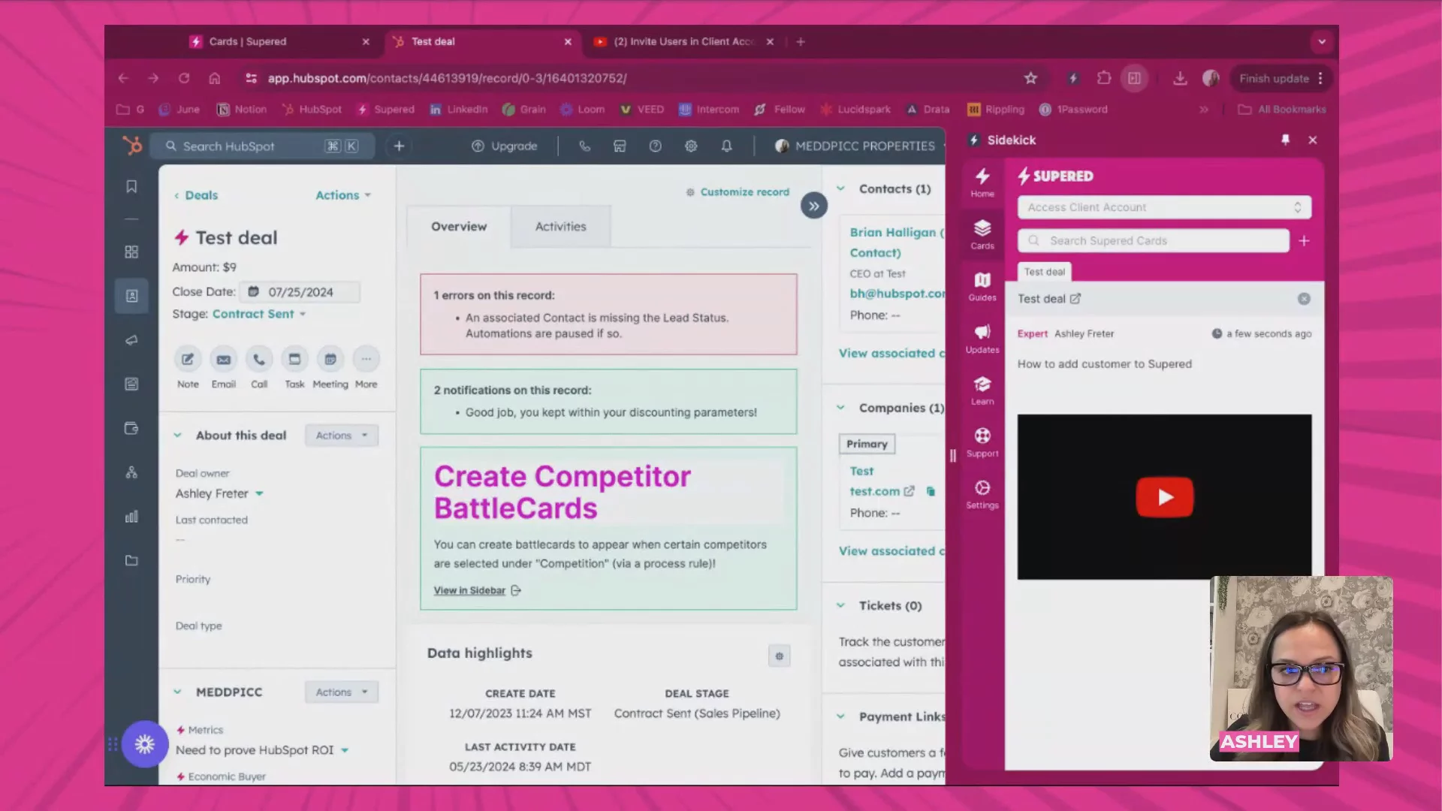The image size is (1442, 811).
Task: Open HubSpot help icon
Action: [655, 146]
